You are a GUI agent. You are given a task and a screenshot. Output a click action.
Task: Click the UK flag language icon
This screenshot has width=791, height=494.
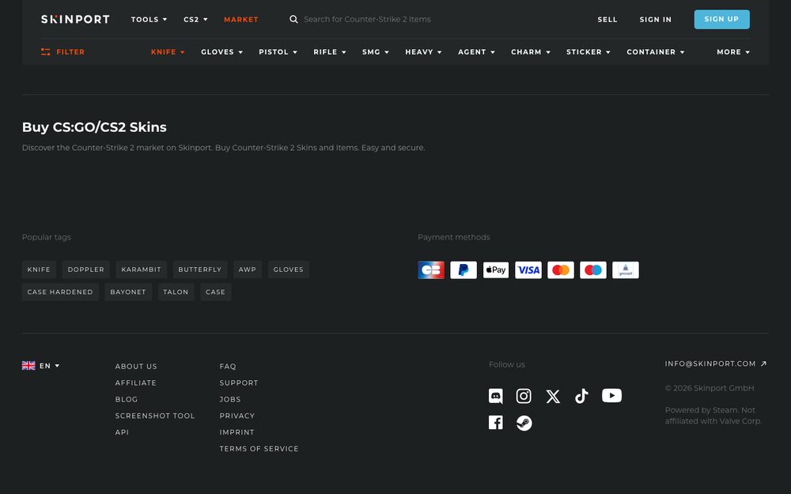(28, 365)
